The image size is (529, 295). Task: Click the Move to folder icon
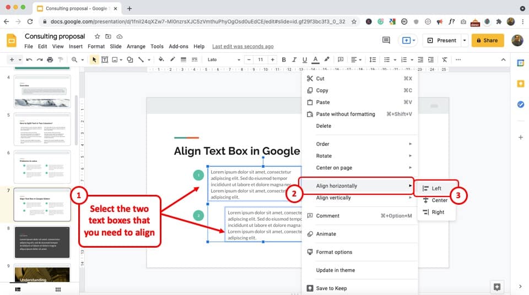[x=108, y=36]
